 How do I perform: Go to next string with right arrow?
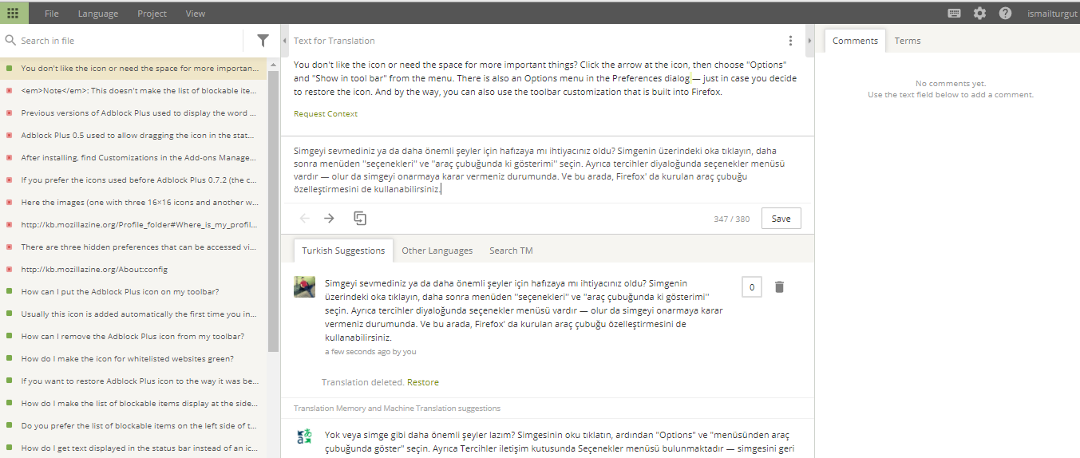tap(329, 218)
